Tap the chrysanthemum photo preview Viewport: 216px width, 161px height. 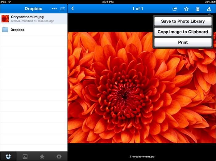[x=142, y=87]
